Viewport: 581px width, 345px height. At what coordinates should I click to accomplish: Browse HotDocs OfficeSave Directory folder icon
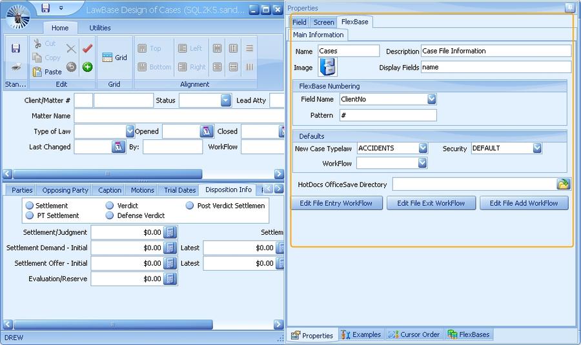[563, 184]
